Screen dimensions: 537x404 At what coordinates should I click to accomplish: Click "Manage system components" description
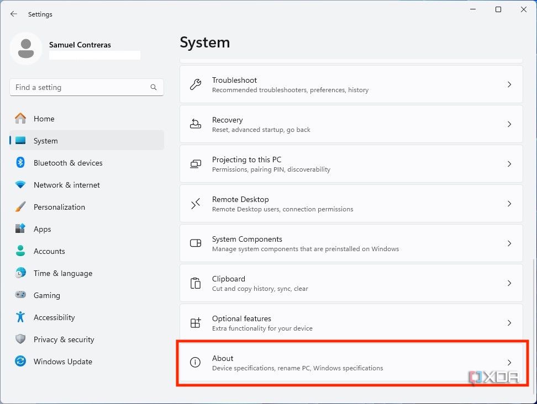[306, 249]
